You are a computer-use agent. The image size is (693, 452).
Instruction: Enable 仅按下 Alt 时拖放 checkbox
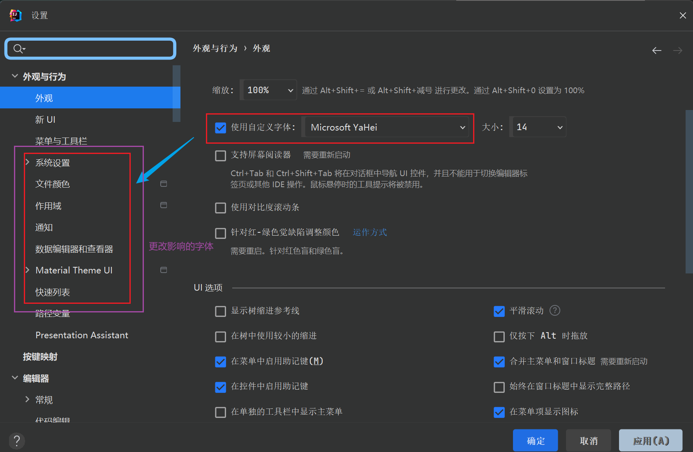coord(499,337)
